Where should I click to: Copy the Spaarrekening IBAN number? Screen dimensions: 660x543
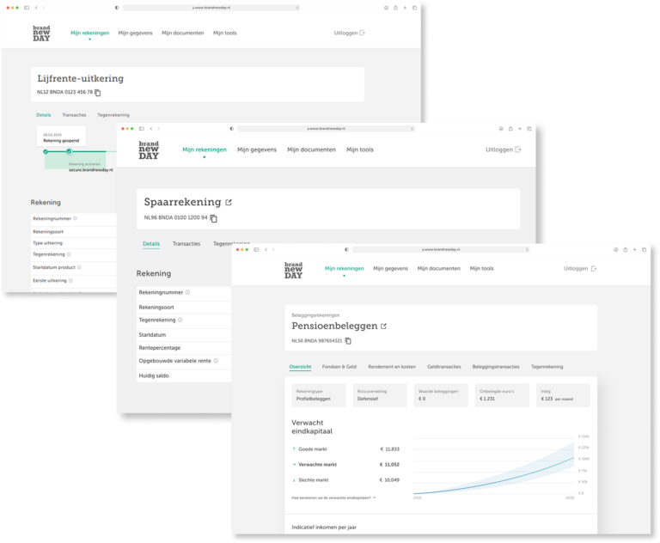pos(214,218)
